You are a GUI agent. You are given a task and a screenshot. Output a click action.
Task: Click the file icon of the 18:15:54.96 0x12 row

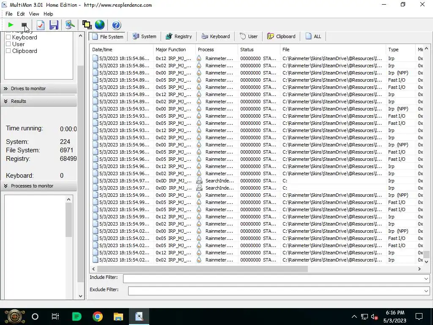(95, 166)
